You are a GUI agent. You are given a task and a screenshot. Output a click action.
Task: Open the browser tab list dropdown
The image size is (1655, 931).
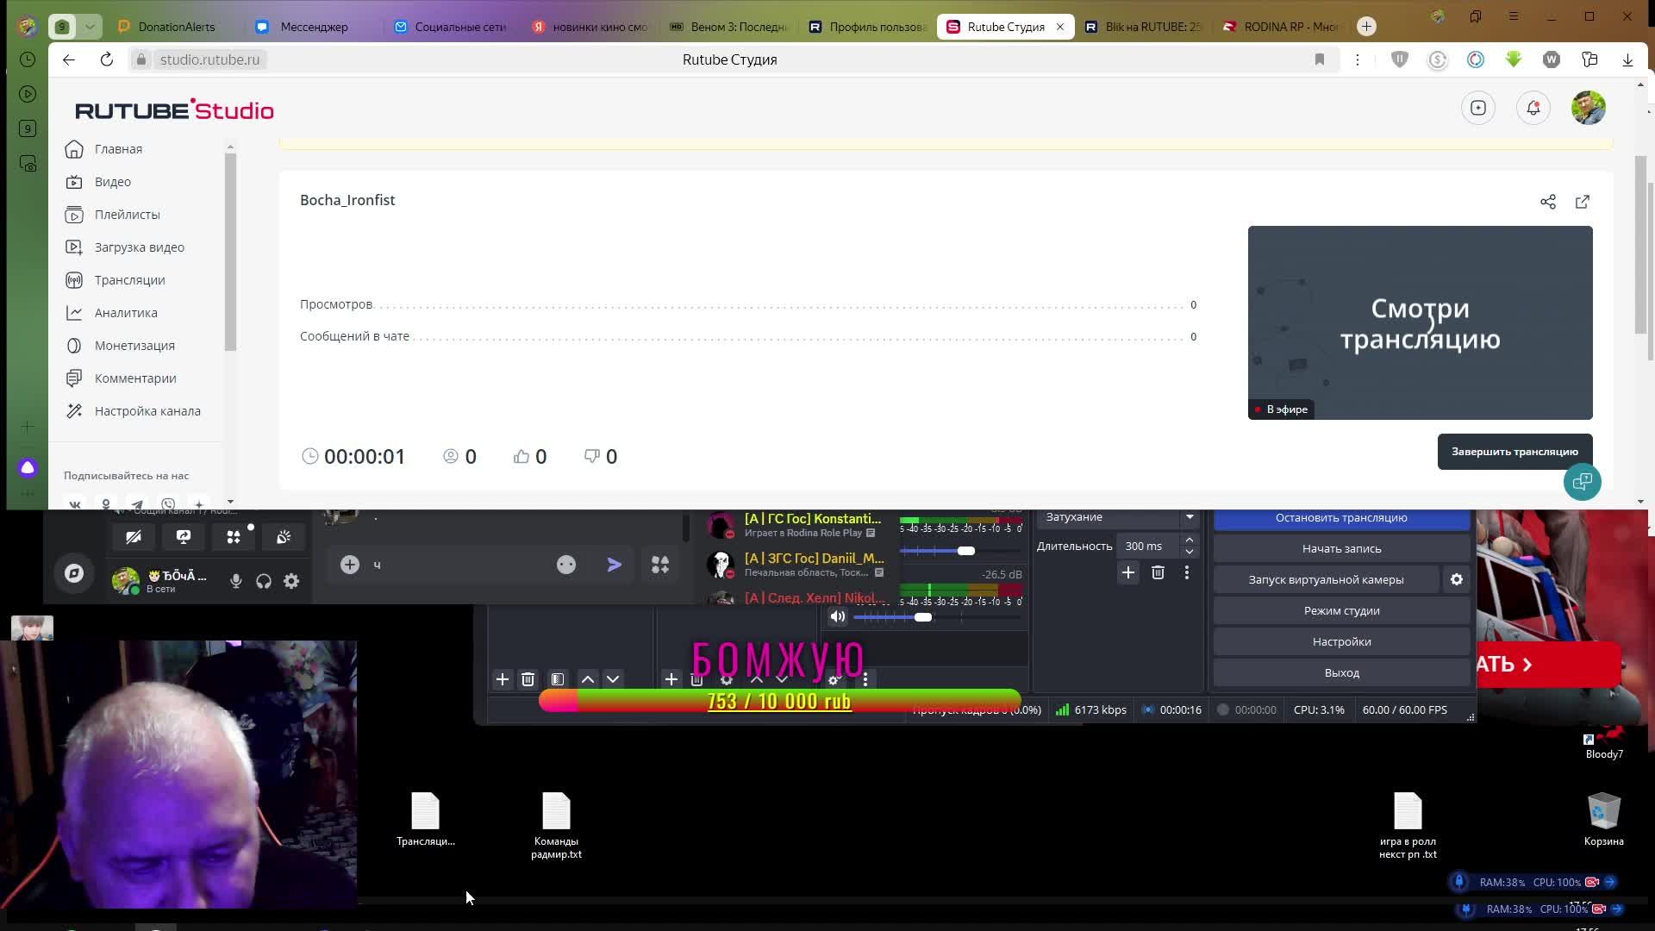pyautogui.click(x=90, y=27)
